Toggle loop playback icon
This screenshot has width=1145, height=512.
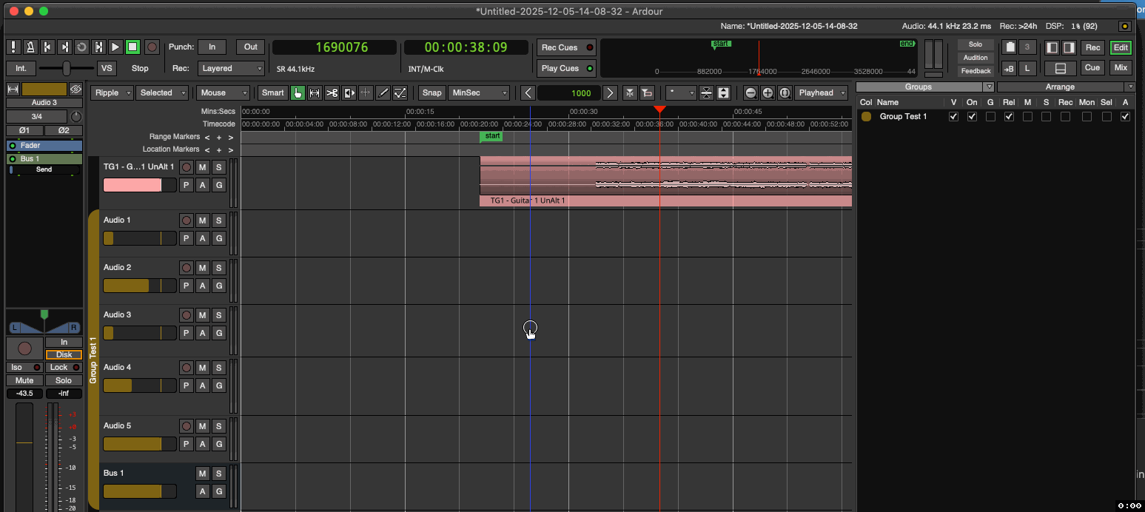81,47
